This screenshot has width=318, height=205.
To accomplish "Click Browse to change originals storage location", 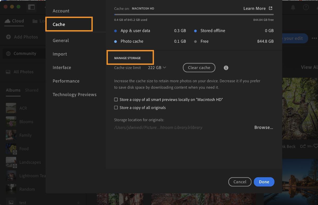I will 263,127.
